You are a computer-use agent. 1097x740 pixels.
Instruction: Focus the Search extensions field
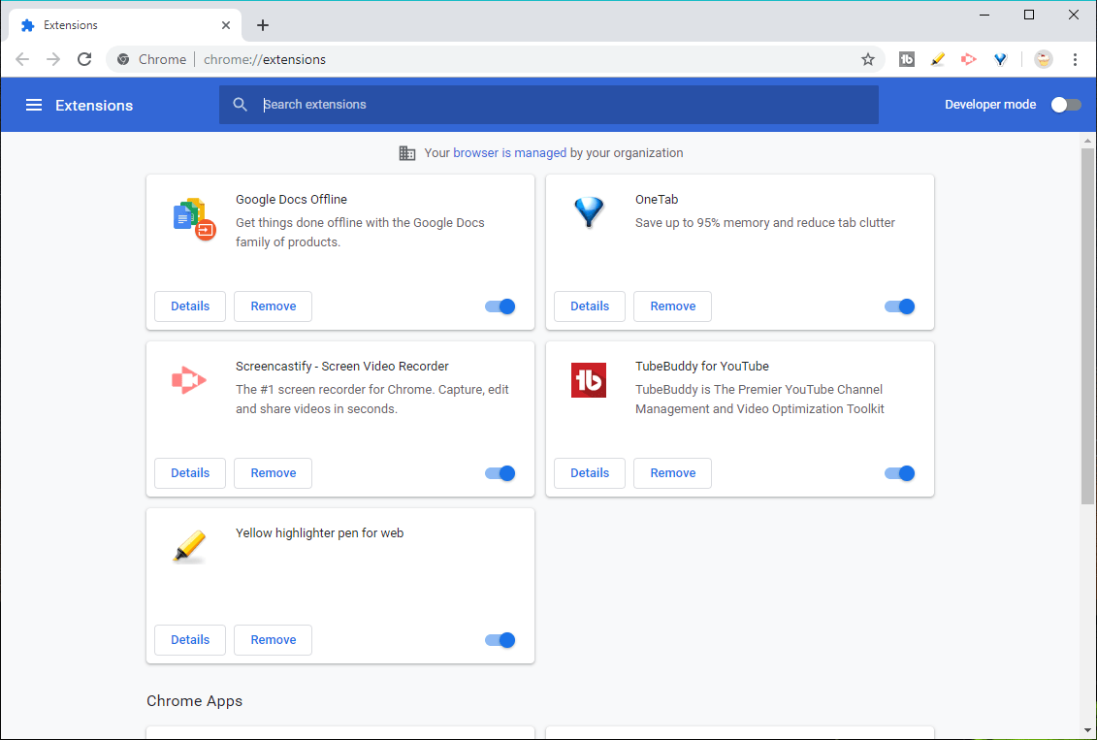coord(549,105)
